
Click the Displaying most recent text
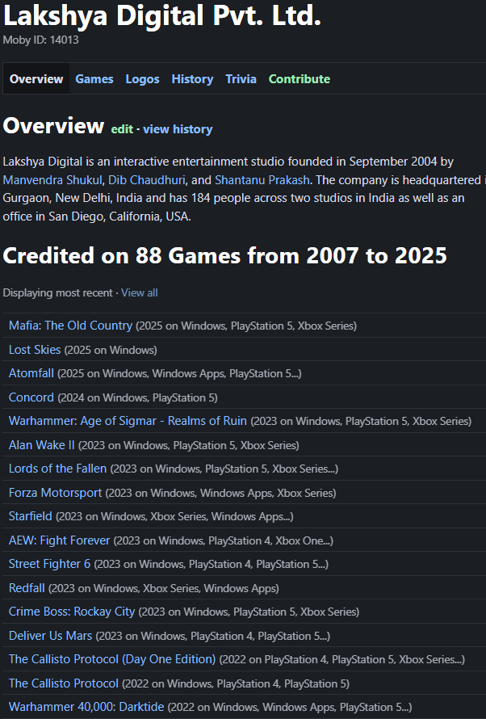[x=57, y=292]
